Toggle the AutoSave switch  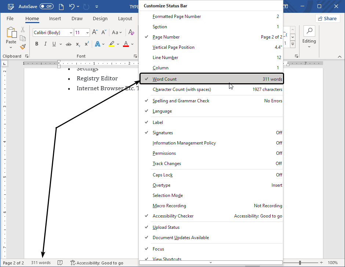(46, 7)
